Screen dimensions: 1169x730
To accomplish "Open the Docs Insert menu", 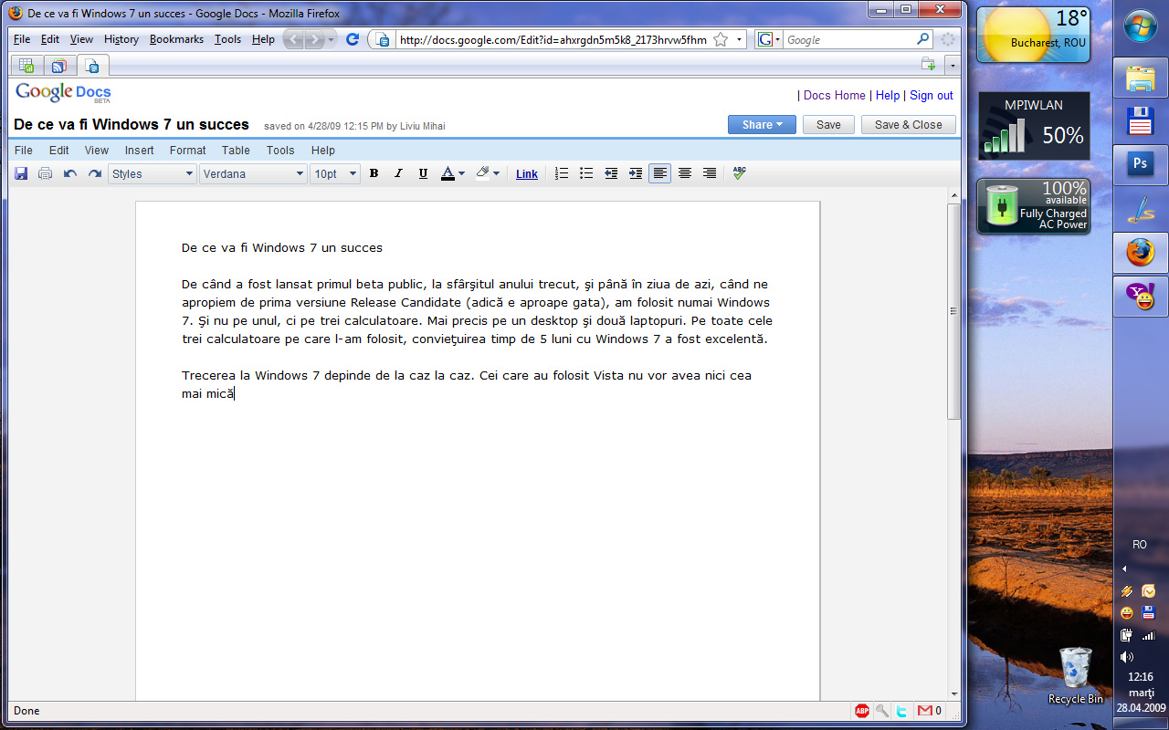I will click(140, 151).
